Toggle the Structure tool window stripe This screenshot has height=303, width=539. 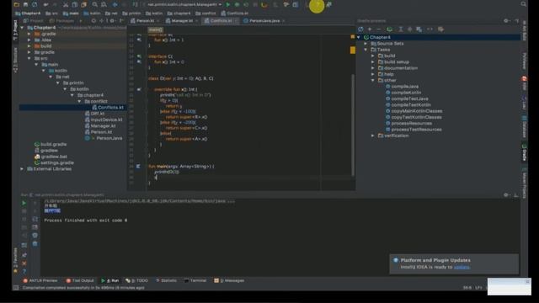(x=15, y=60)
